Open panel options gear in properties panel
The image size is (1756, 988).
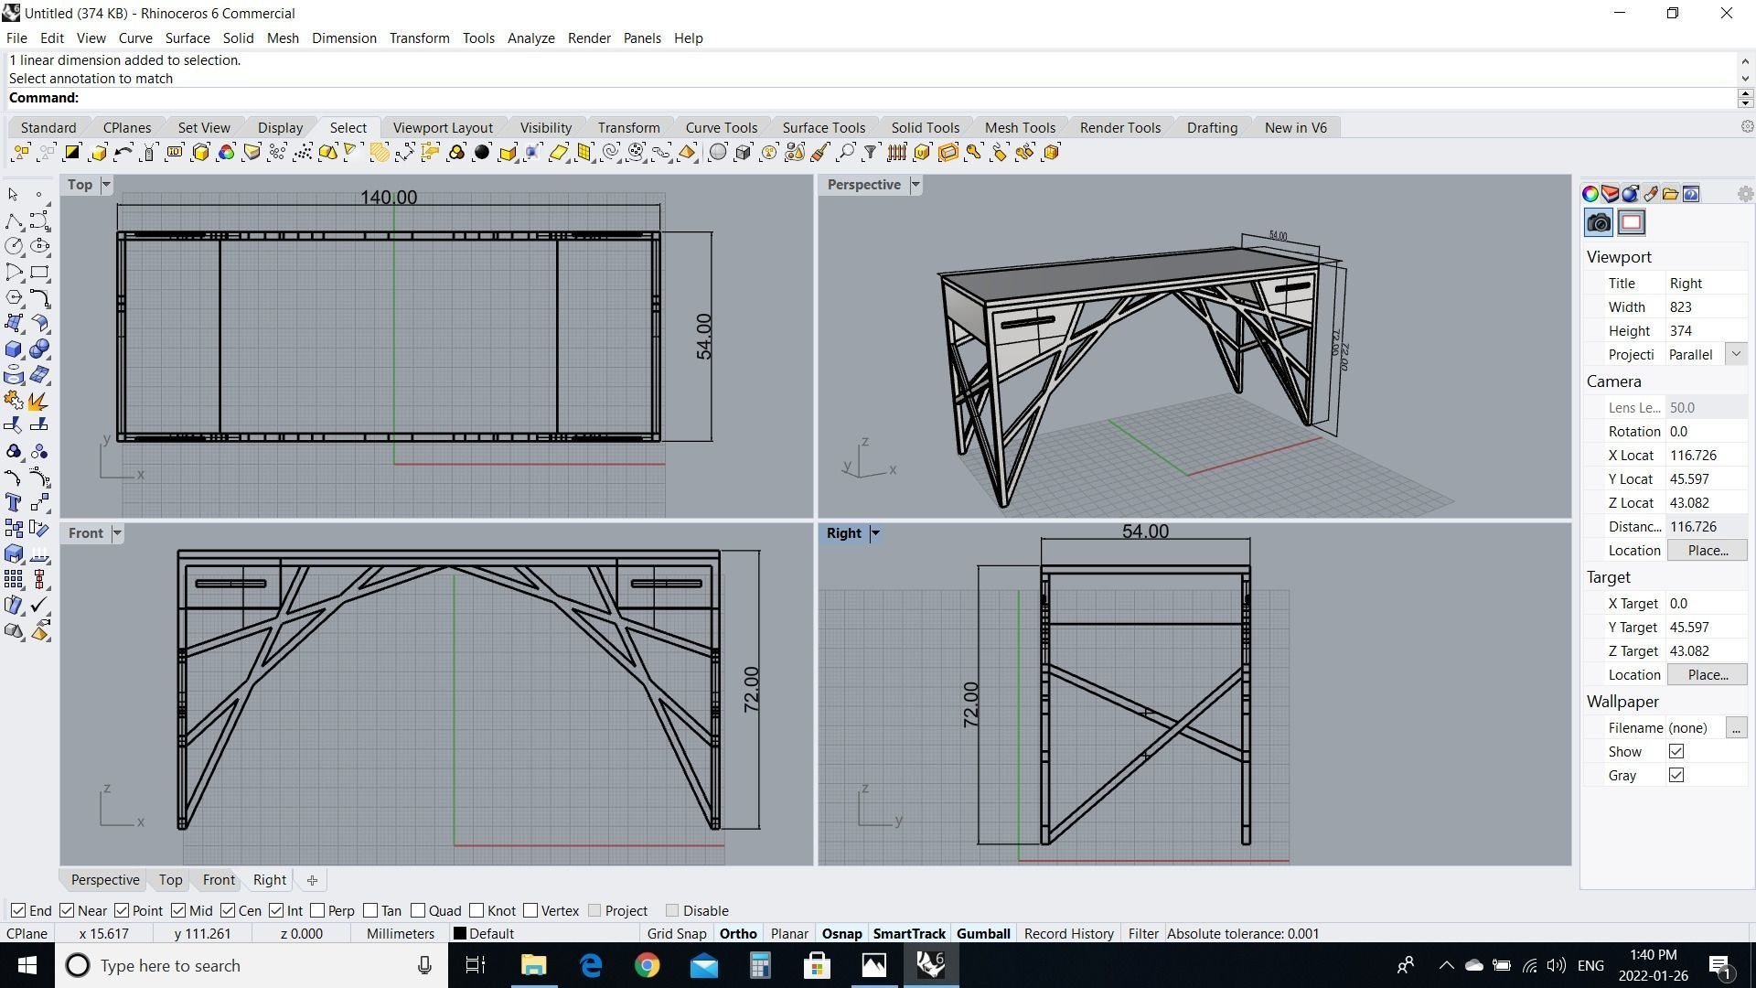pos(1745,194)
